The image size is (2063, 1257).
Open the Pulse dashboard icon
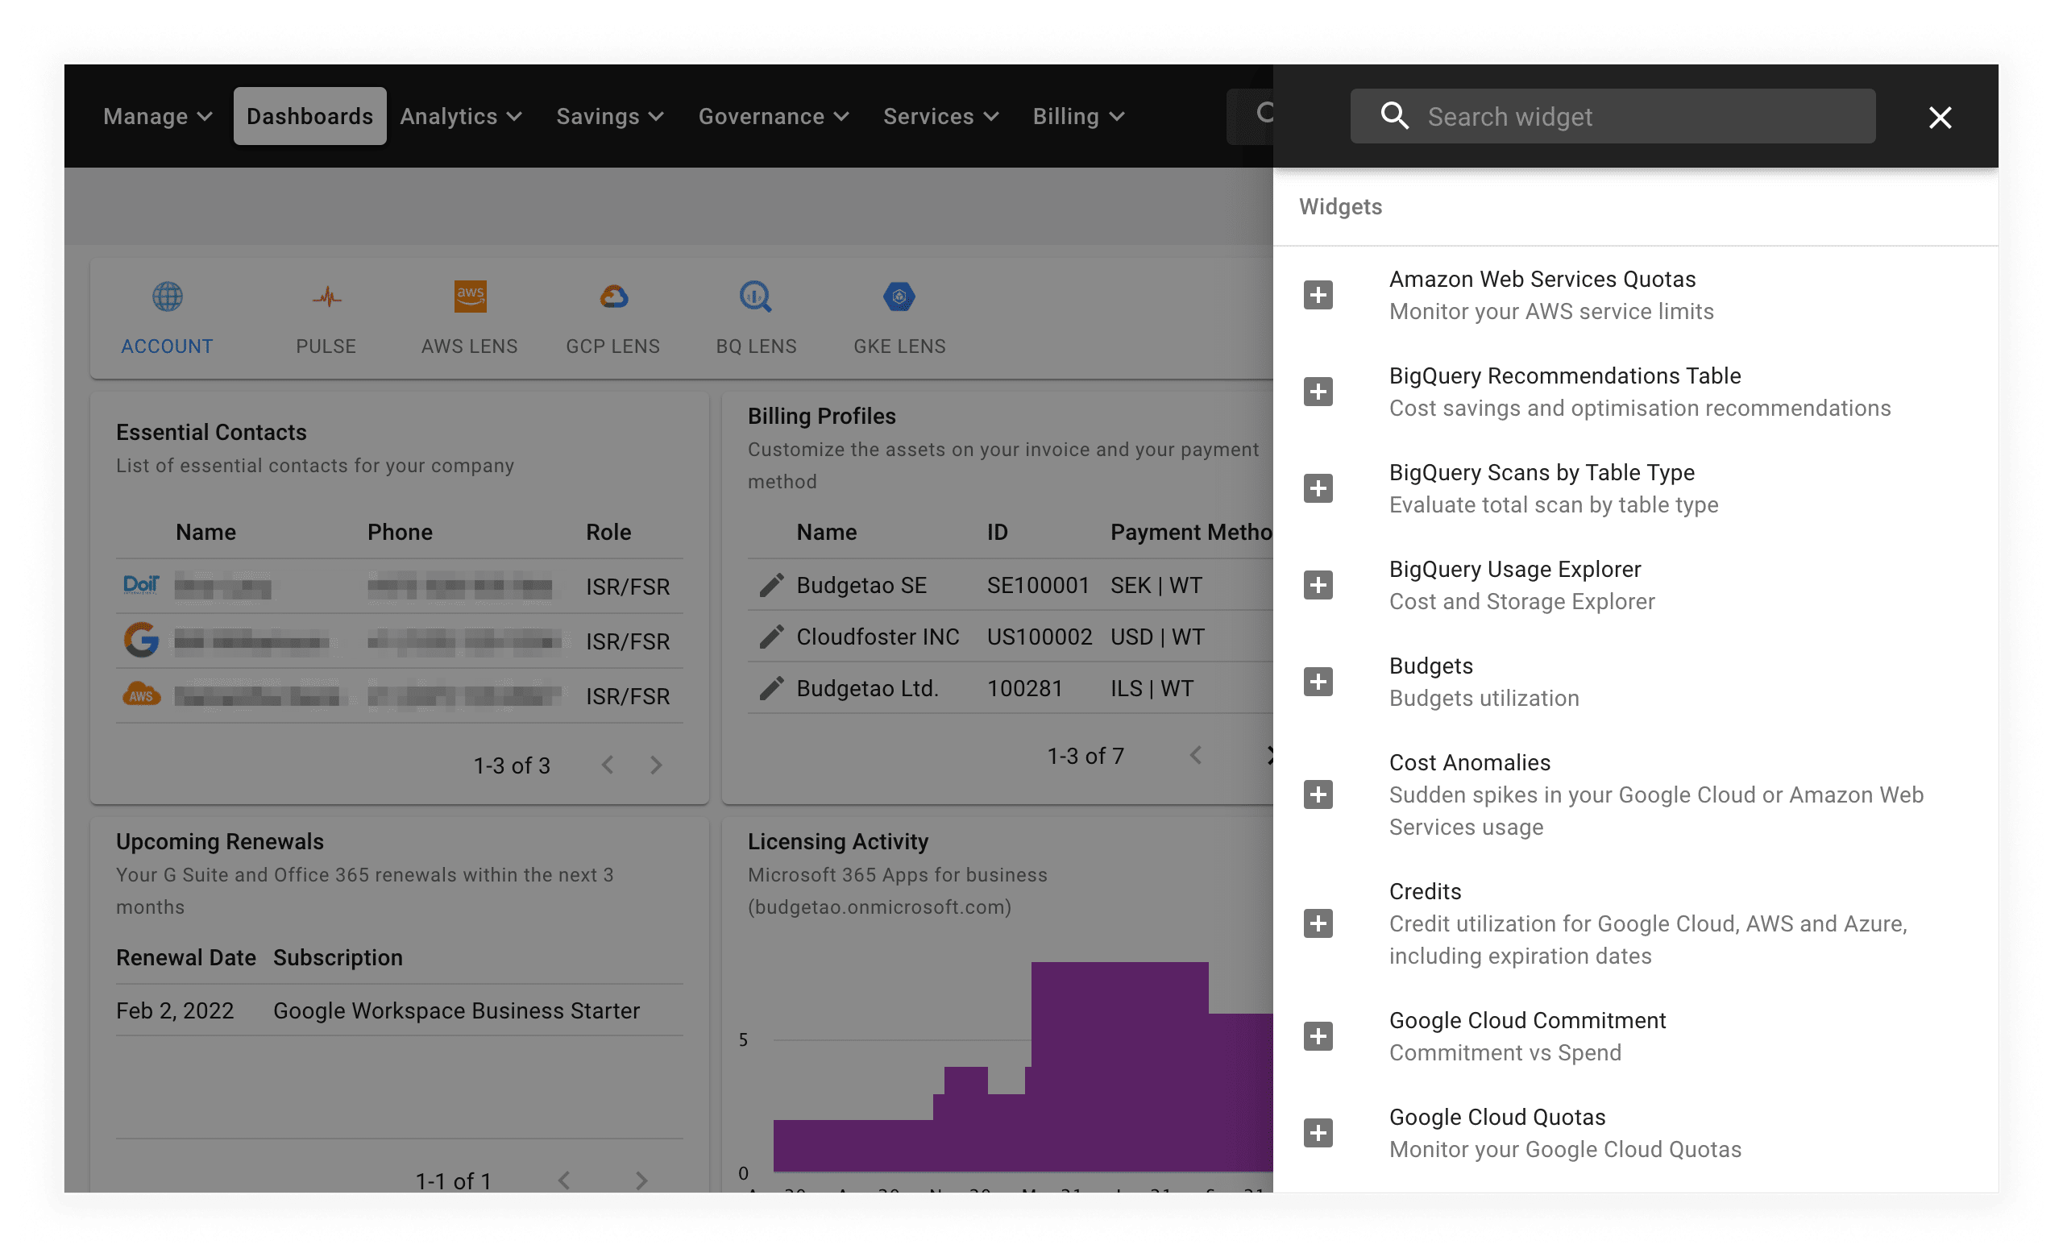point(326,299)
